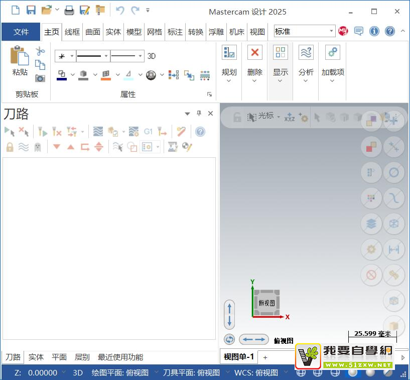Click the Cut scissors icon
410x380 pixels.
coord(40,51)
